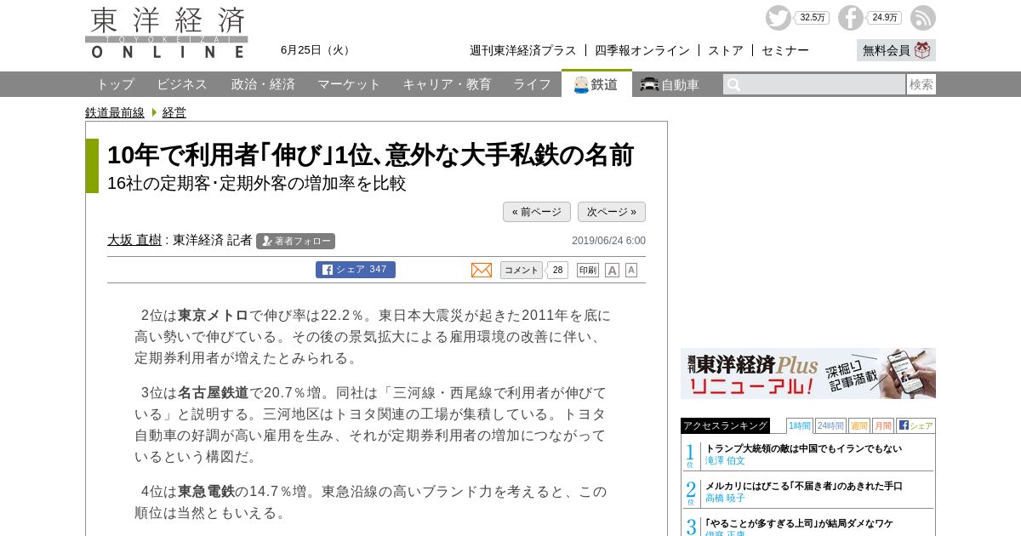Click the email envelope icon
This screenshot has height=536, width=1021.
(x=482, y=270)
